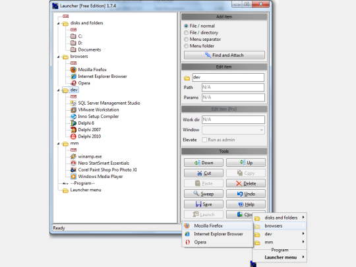The height and width of the screenshot is (267, 356).
Task: Click the Internet Explorer Browser icon in the tree
Action: click(x=73, y=76)
